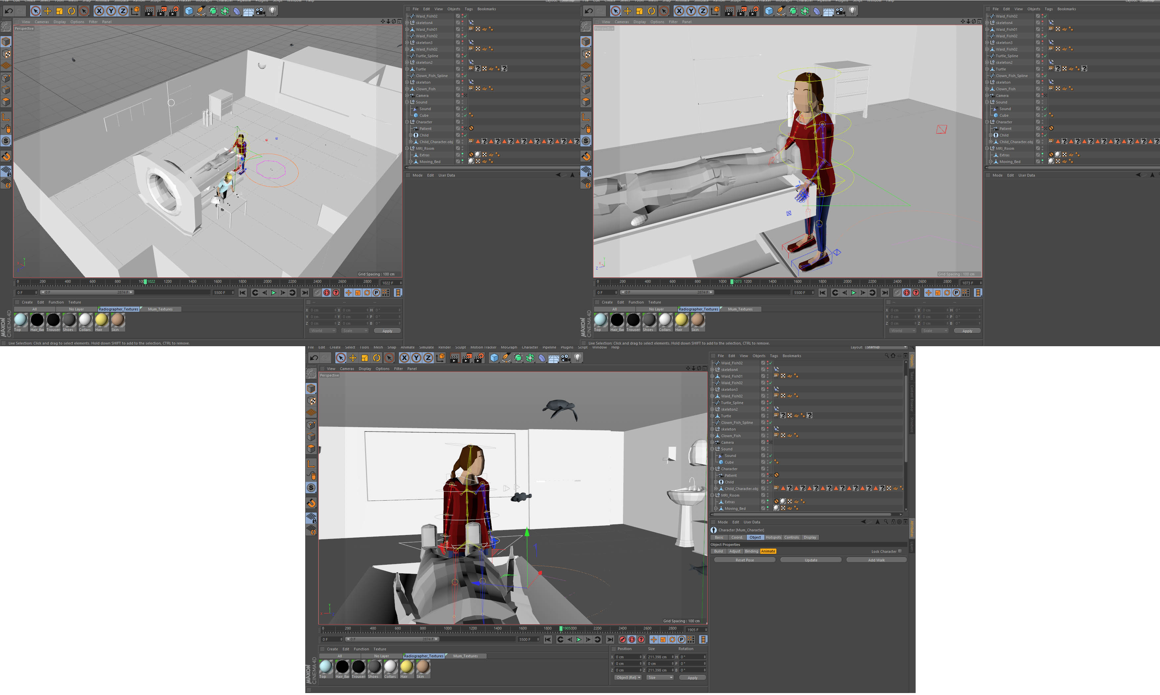Click Record Active Objects in the bottom window
Image resolution: width=1160 pixels, height=695 pixels.
[622, 639]
